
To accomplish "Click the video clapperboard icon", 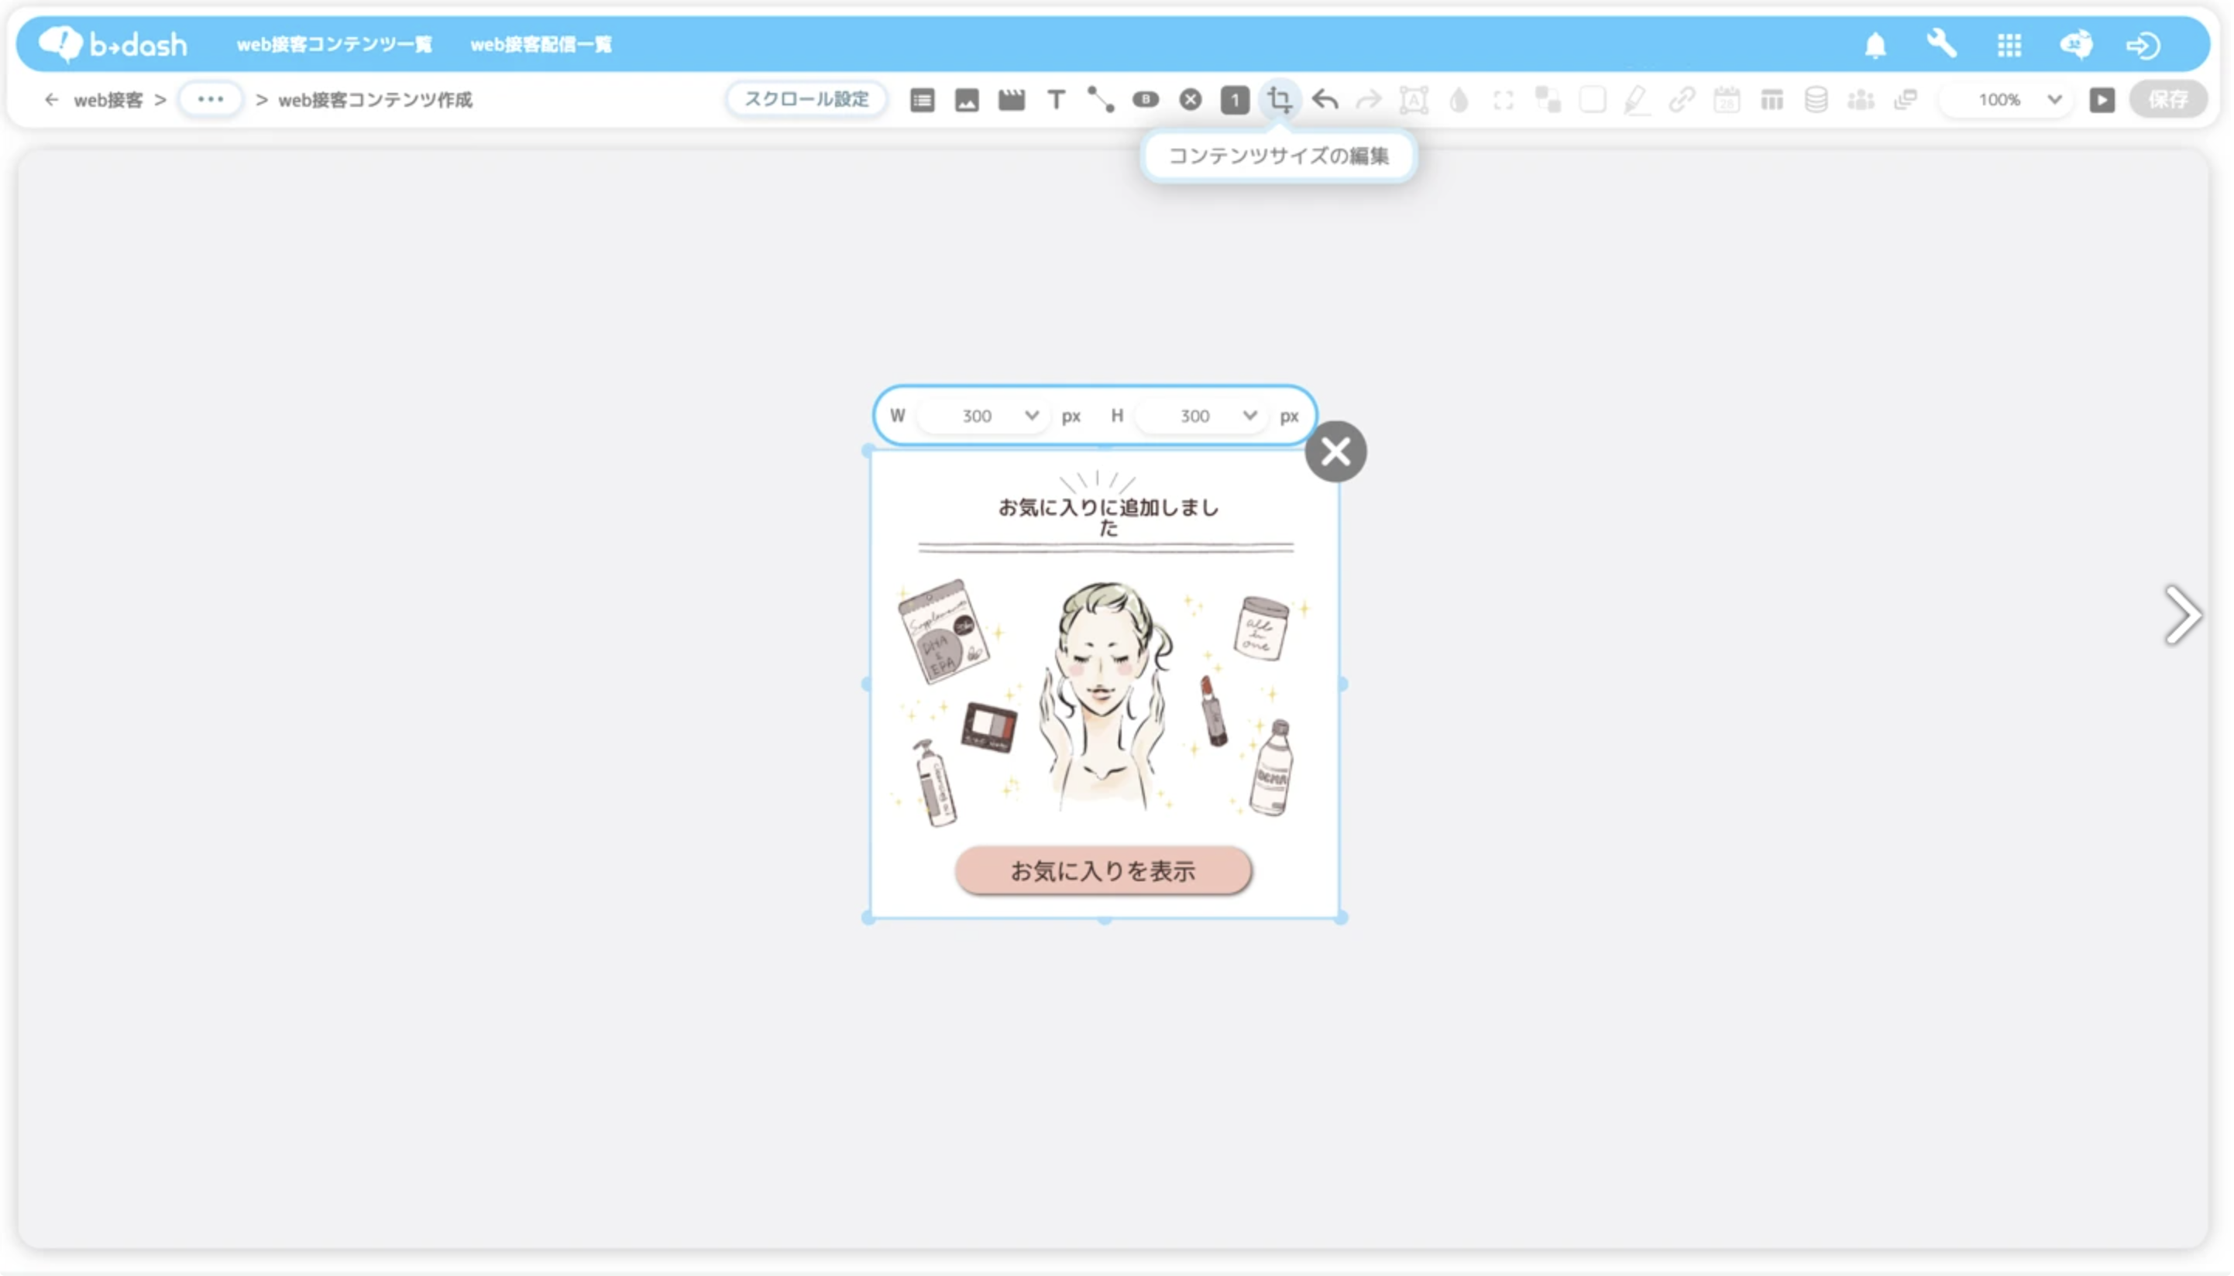I will [x=1012, y=100].
